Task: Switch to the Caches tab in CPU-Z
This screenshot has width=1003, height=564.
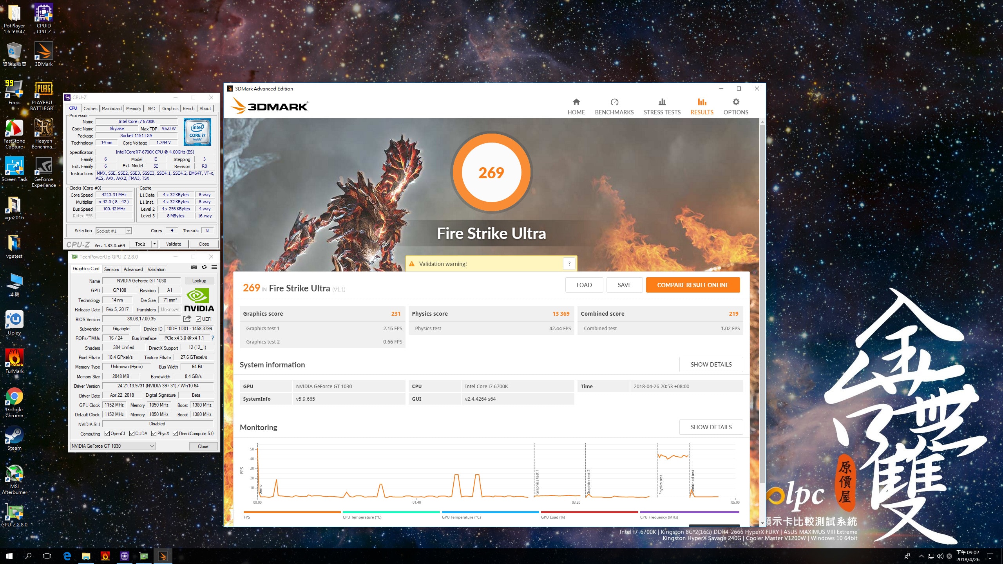Action: (90, 108)
